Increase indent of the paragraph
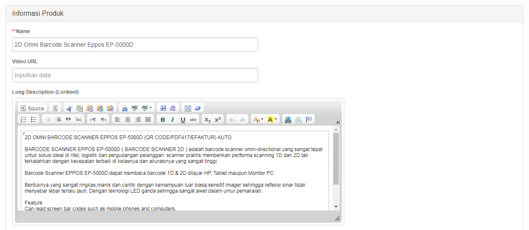The image size is (529, 230). [x=58, y=120]
